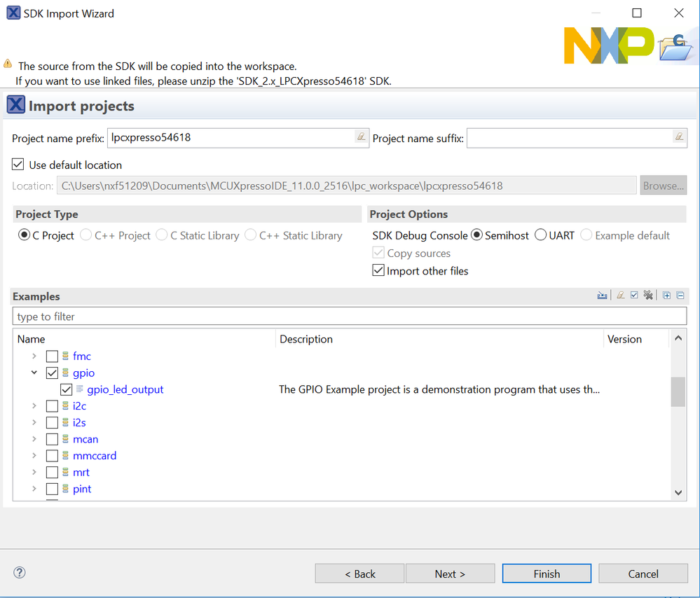Clear the project name suffix with eraser icon
Screen dimensions: 700x598
pos(678,137)
